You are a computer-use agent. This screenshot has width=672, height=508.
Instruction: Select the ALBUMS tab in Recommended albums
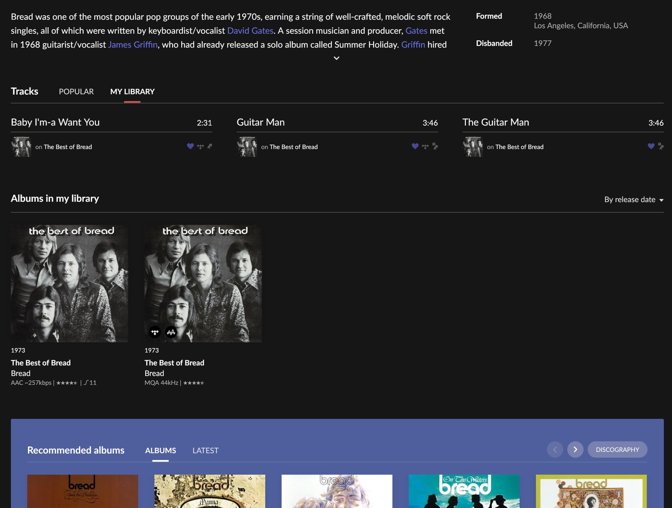(161, 450)
